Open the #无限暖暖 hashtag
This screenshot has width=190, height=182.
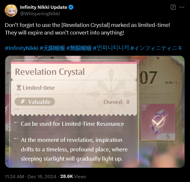click(52, 48)
